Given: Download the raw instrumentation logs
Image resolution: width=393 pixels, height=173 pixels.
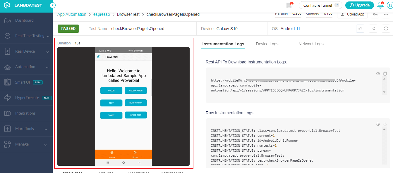Looking at the screenshot, I should click(x=385, y=124).
